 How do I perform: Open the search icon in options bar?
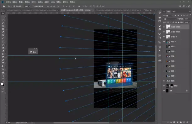tap(180, 6)
